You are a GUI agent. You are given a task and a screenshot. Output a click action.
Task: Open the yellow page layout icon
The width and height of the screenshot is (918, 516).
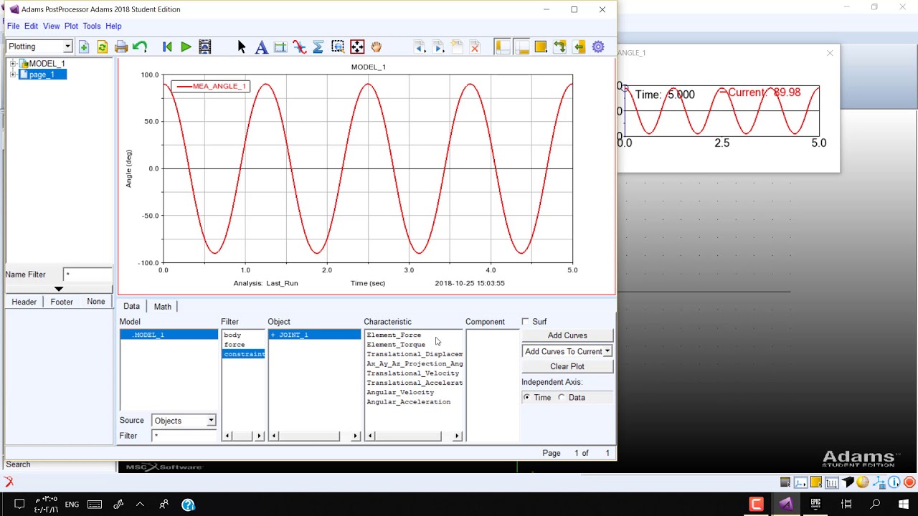pyautogui.click(x=541, y=47)
